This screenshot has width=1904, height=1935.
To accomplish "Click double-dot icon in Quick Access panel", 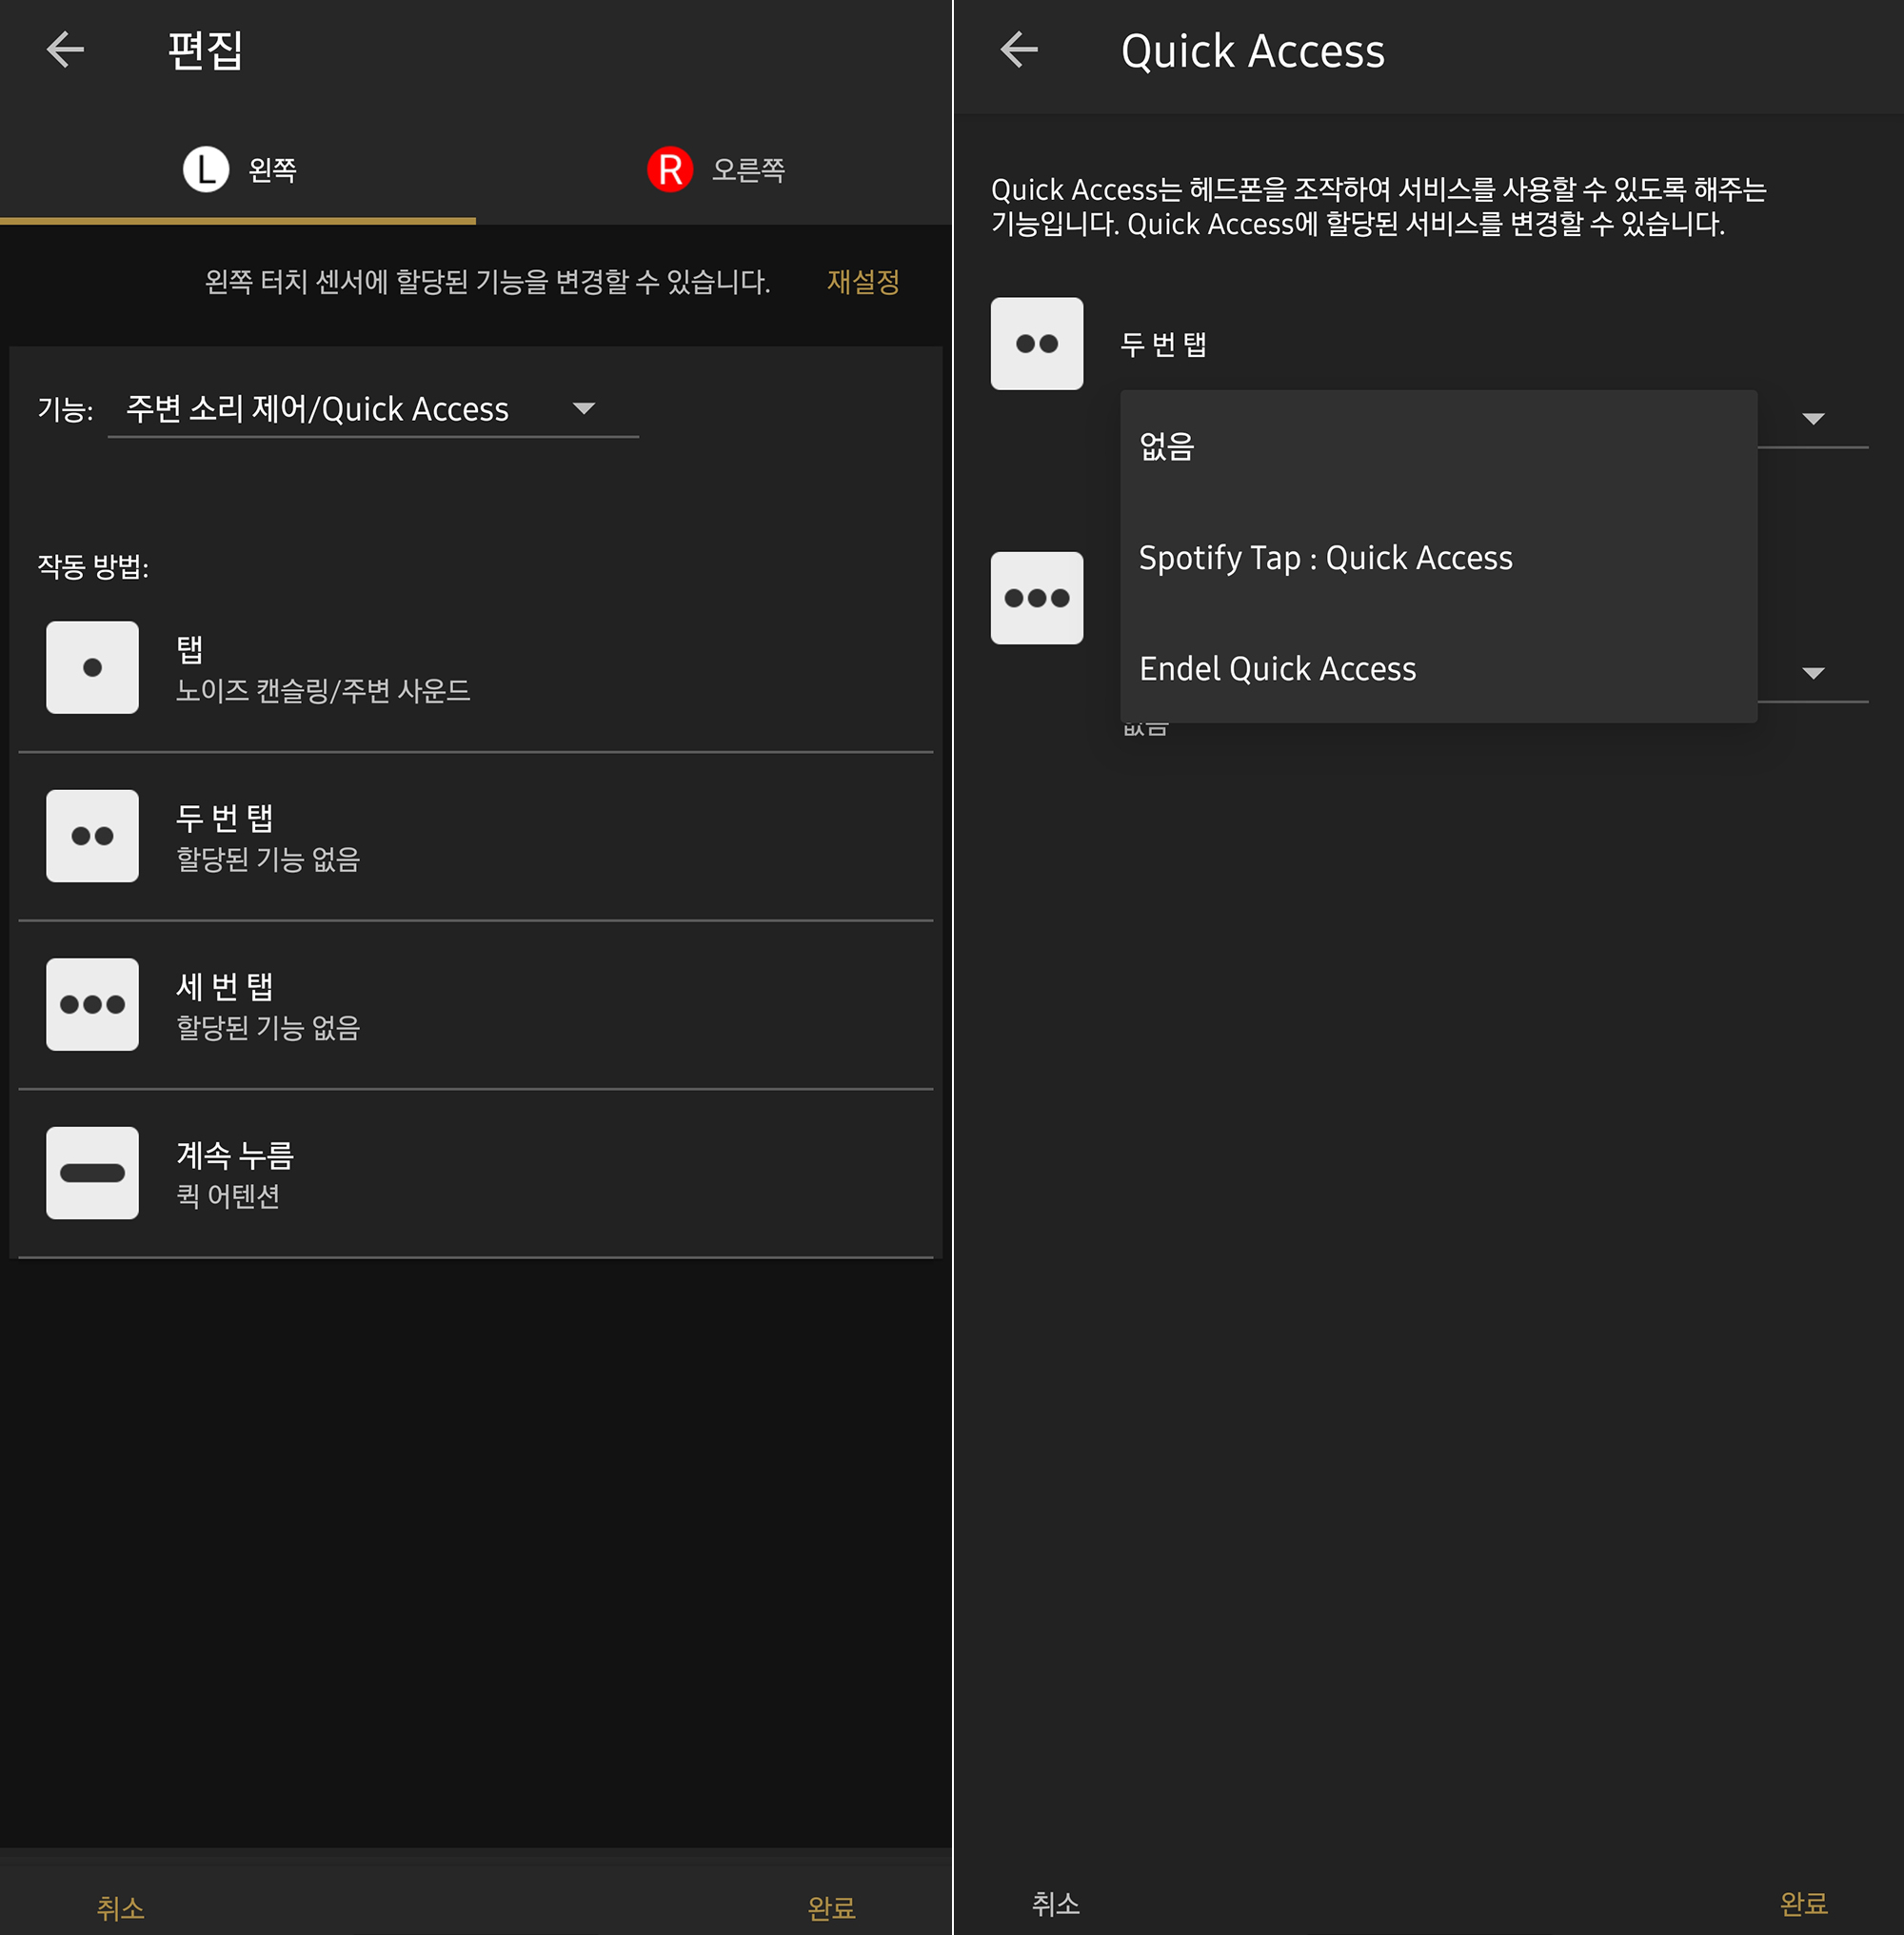I will click(1036, 343).
